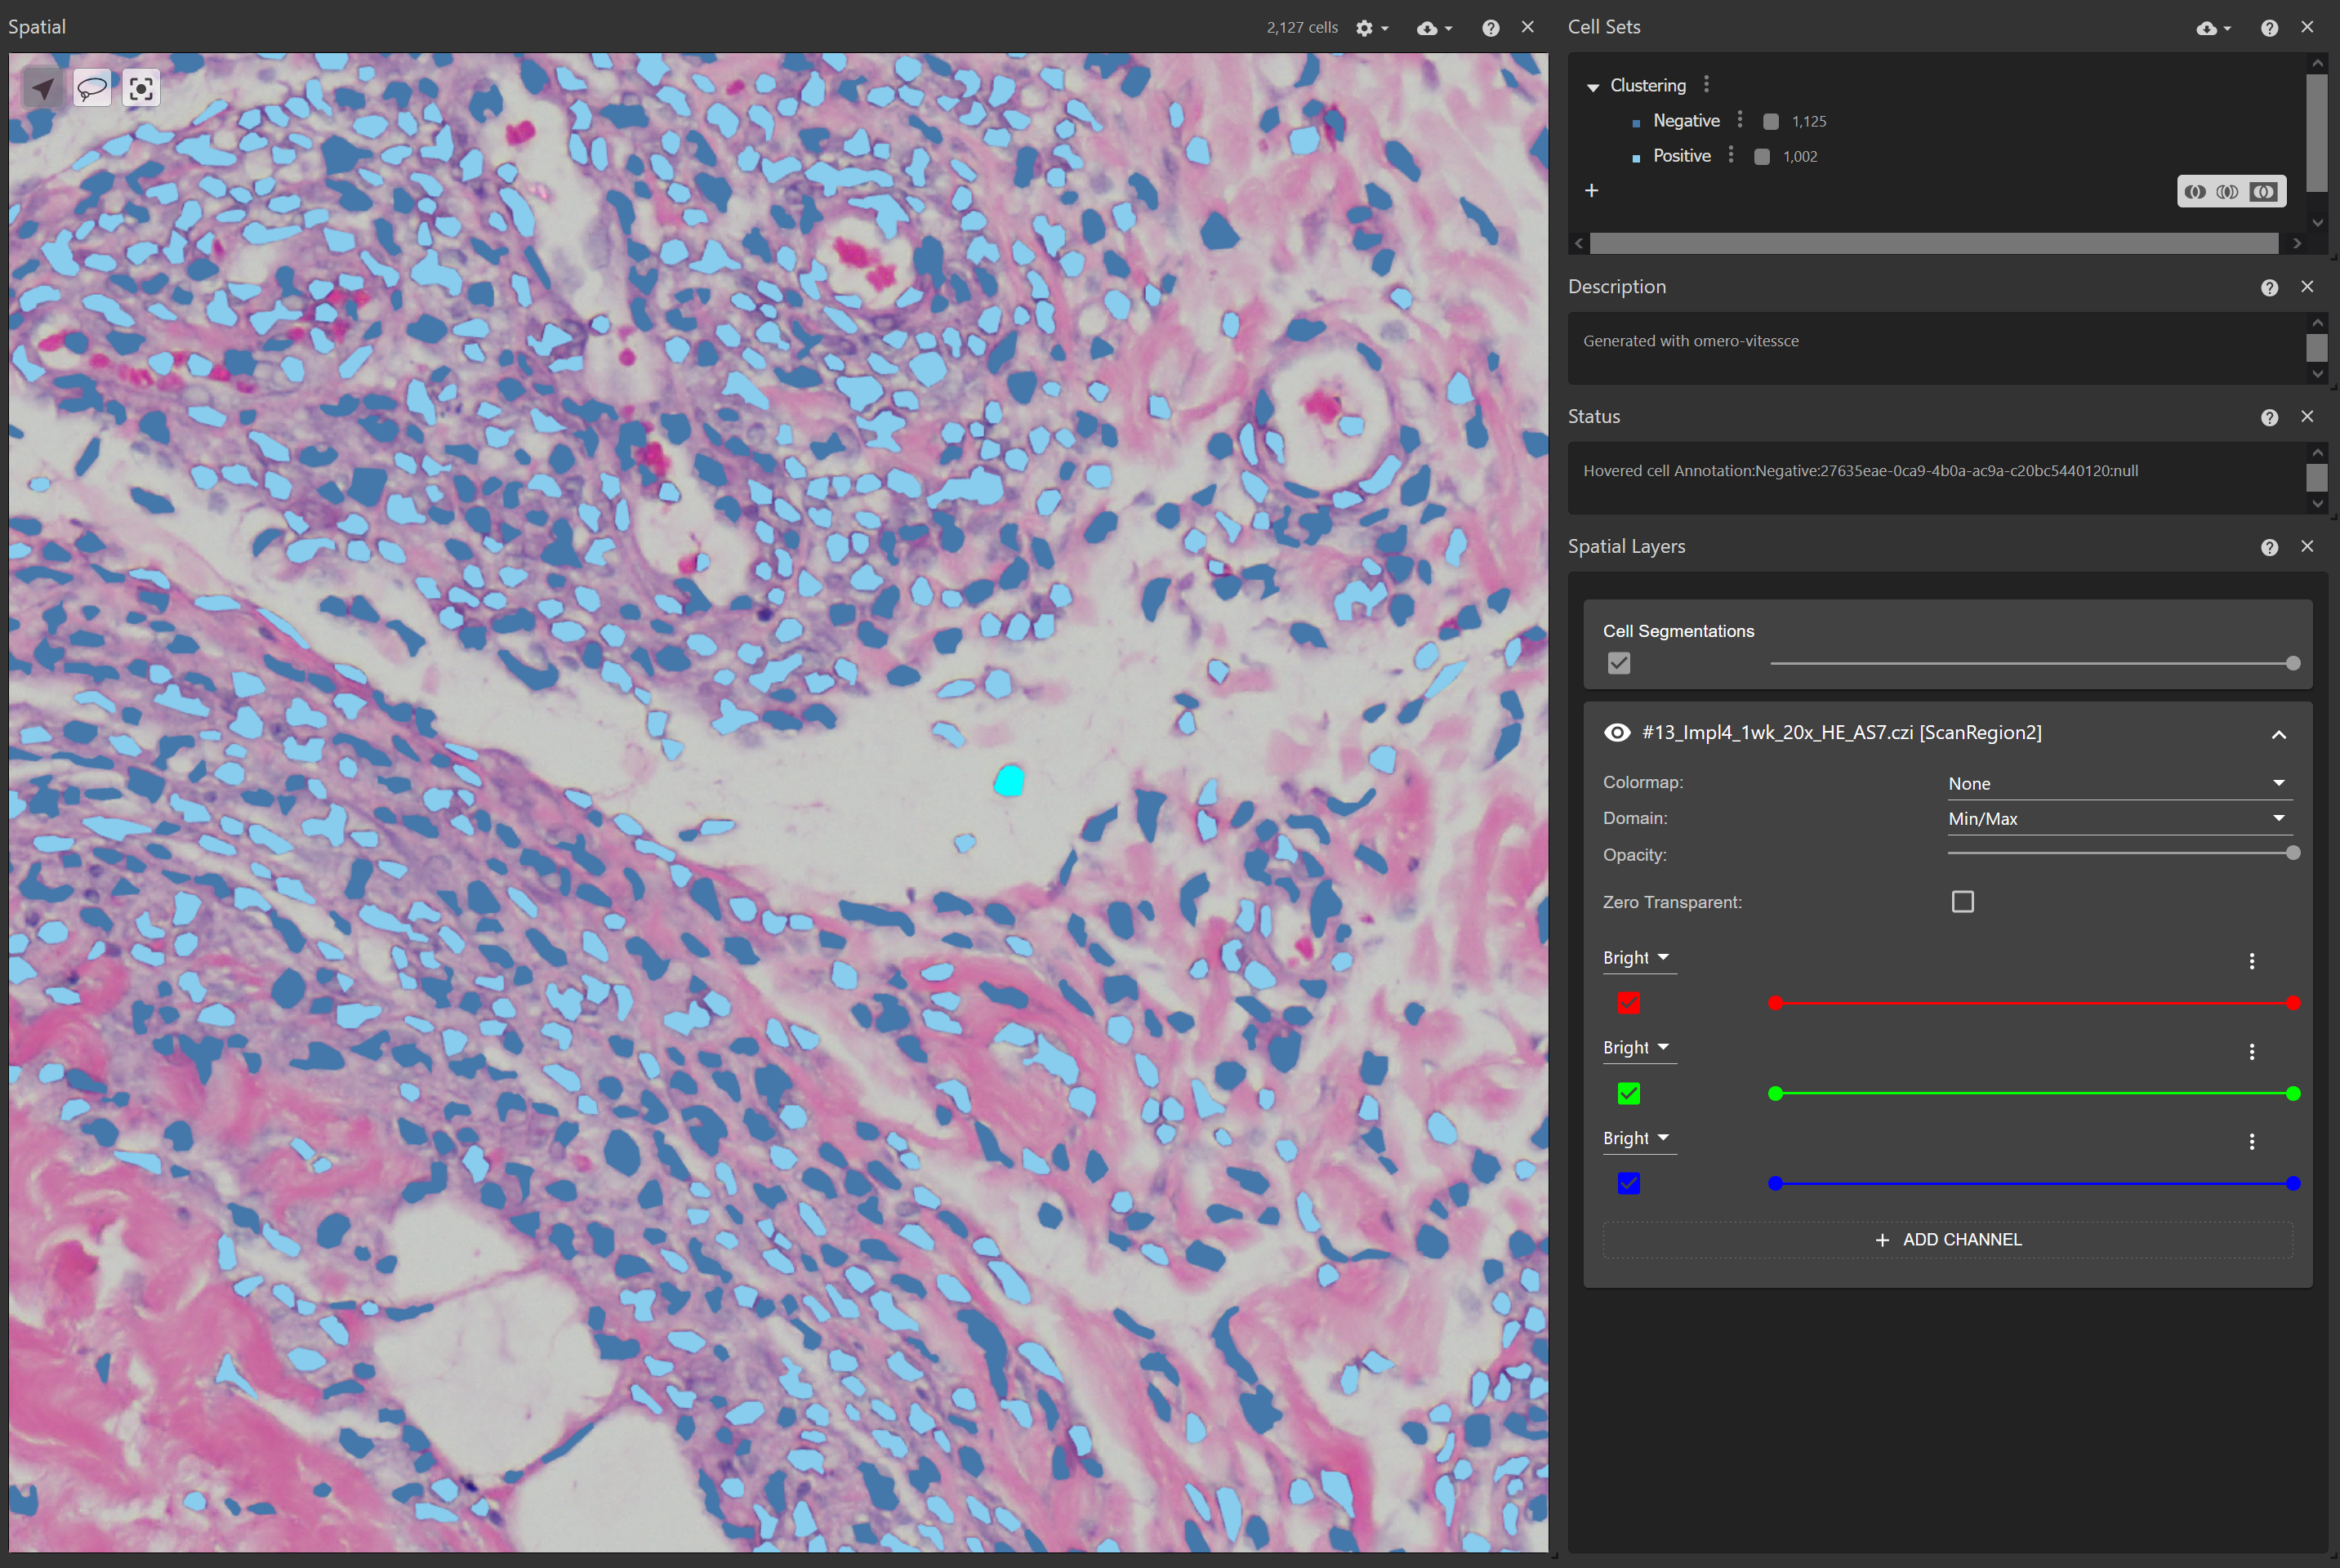Click the Cell Sets complement icon
This screenshot has height=1568, width=2340.
[x=2263, y=192]
